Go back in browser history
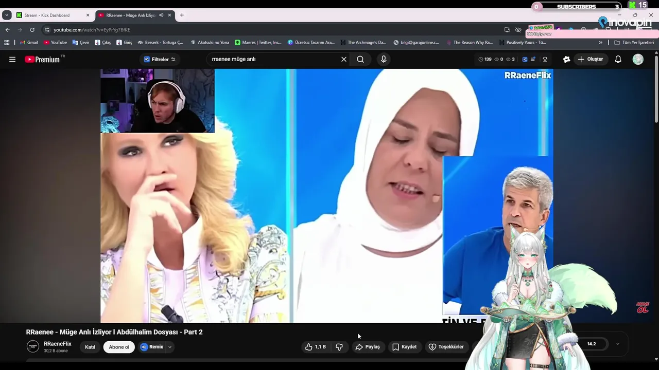 (7, 30)
